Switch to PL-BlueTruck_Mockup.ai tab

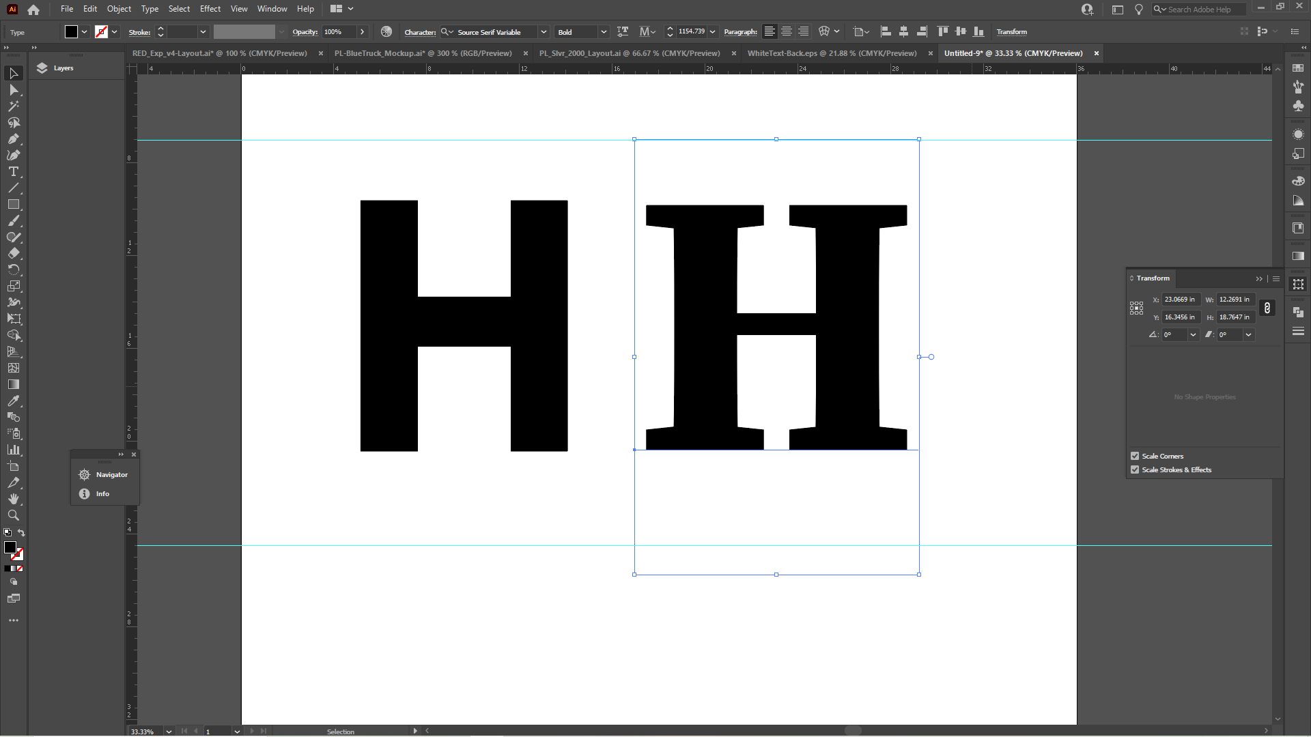point(423,53)
